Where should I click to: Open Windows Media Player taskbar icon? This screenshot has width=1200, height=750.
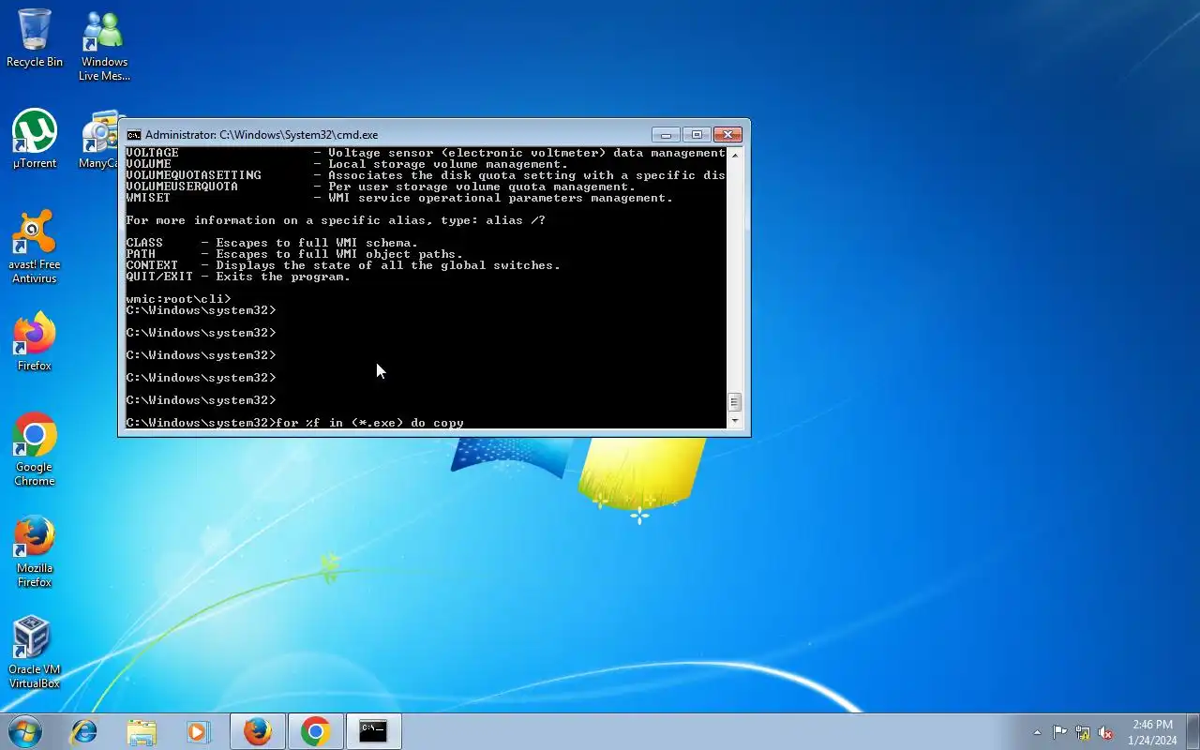[x=198, y=731]
